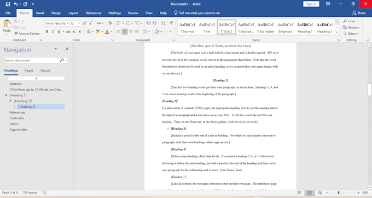Image resolution: width=372 pixels, height=198 pixels.
Task: Open Change Case dropdown
Action: pyautogui.click(x=100, y=23)
